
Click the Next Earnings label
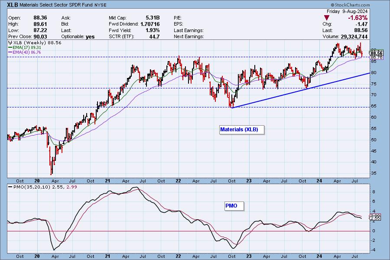click(189, 36)
